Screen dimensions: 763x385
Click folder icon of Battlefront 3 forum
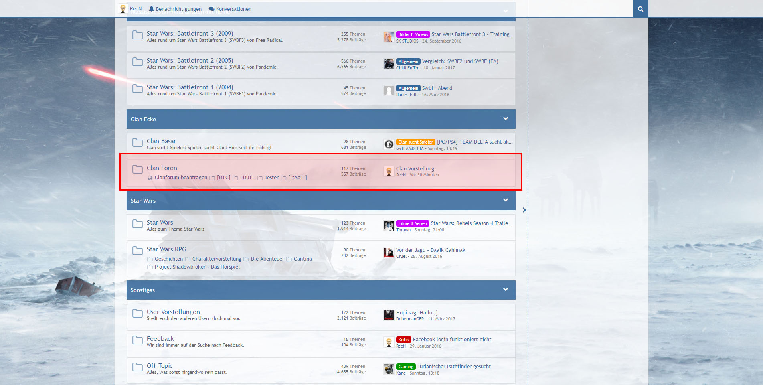coord(138,35)
